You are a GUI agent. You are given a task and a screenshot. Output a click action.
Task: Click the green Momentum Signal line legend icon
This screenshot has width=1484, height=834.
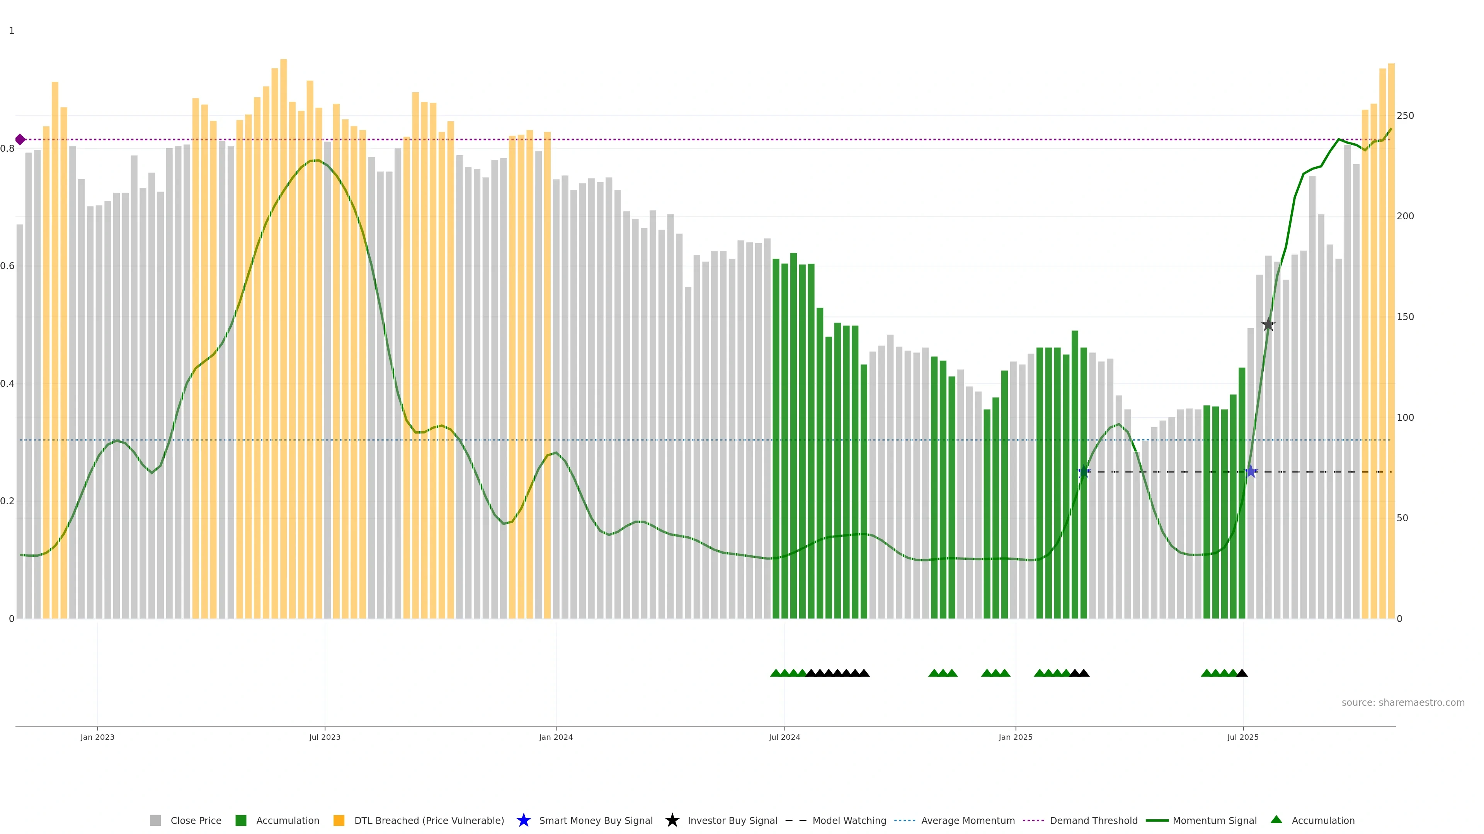click(1157, 820)
